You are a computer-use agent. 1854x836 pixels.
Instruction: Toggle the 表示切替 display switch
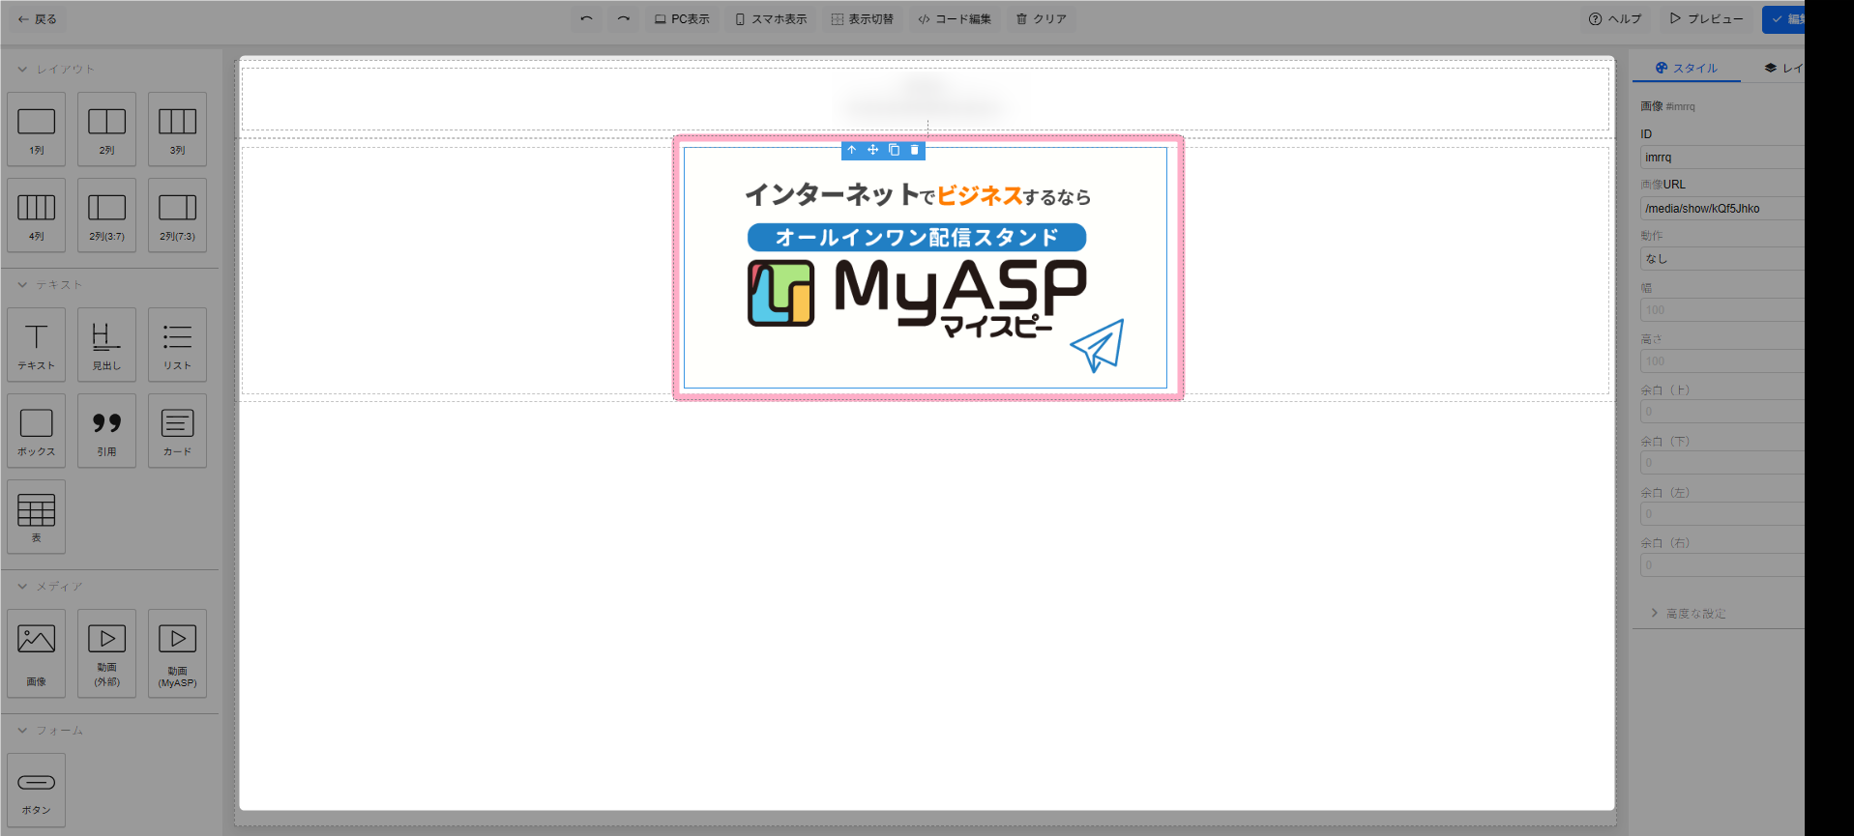(862, 19)
